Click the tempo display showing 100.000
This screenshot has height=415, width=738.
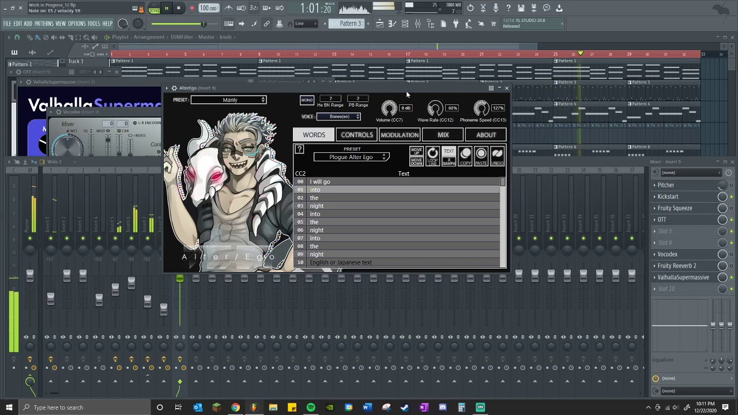208,8
